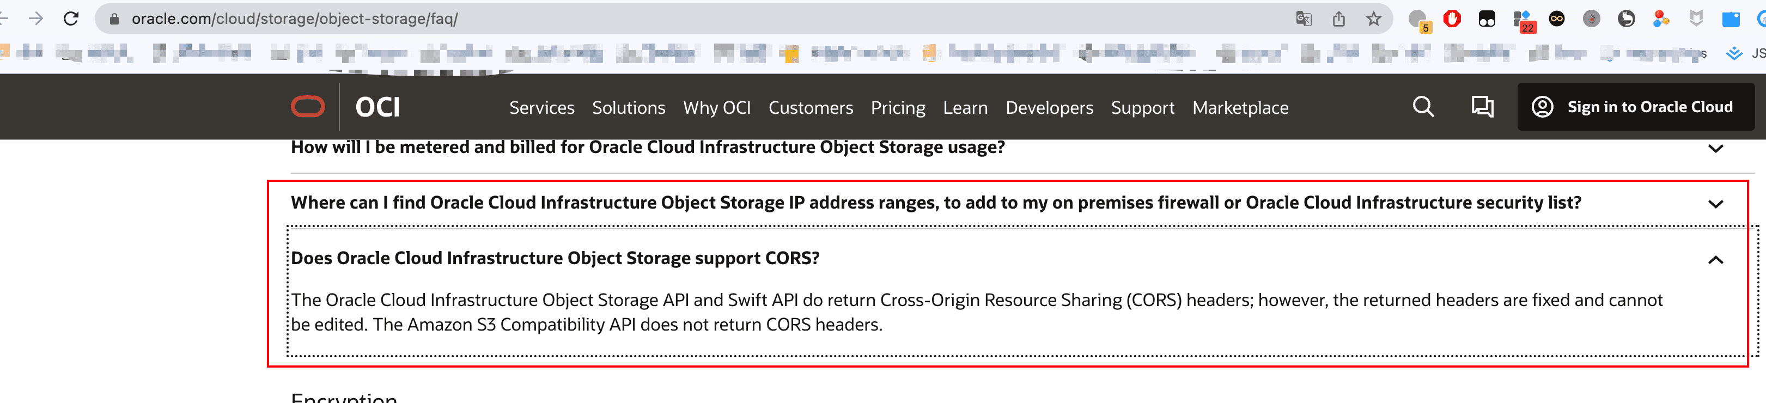Click the black infinity extension icon
This screenshot has height=403, width=1766.
(x=1556, y=19)
